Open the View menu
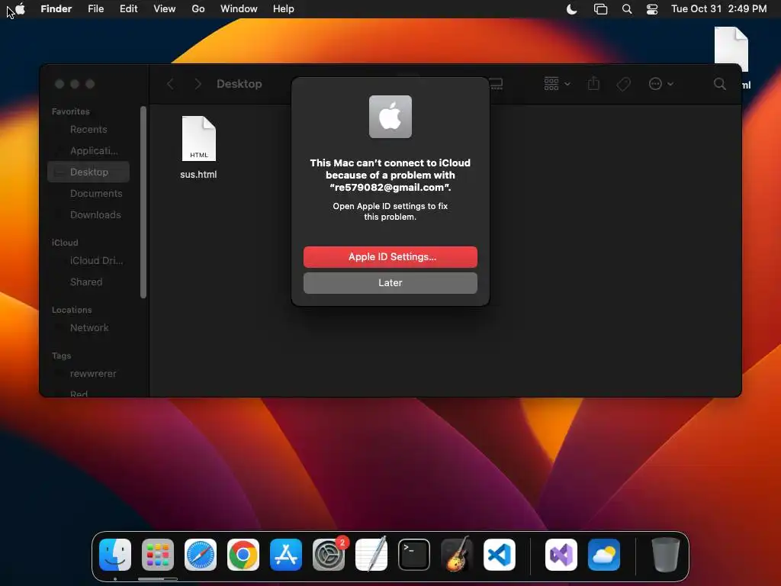Screen dimensions: 781x586 tap(165, 9)
